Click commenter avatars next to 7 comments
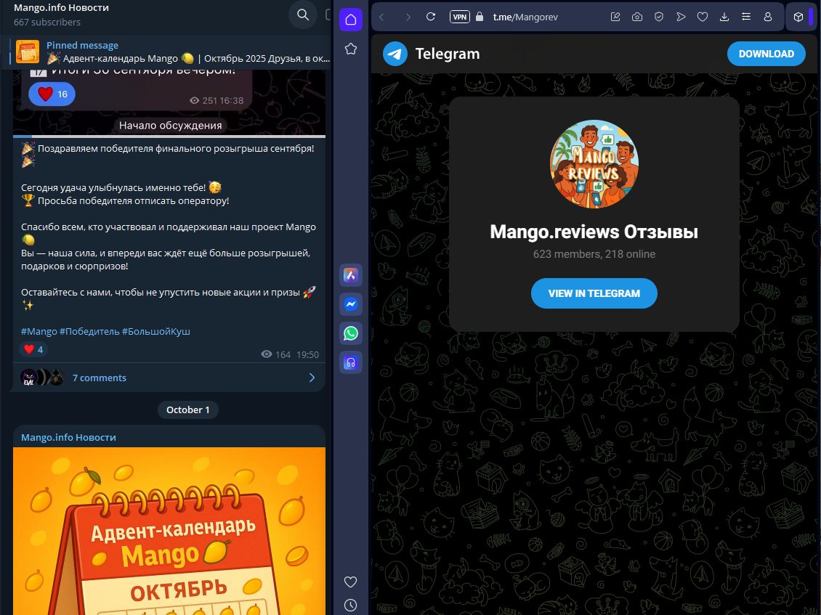Image resolution: width=821 pixels, height=615 pixels. [x=42, y=378]
